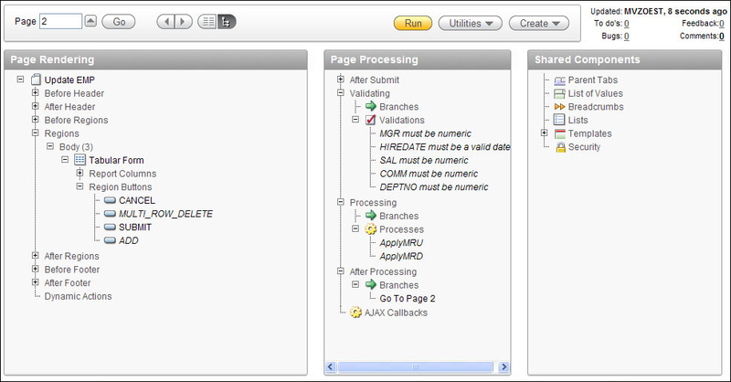Image resolution: width=731 pixels, height=382 pixels.
Task: Click the Tabular Form region icon
Action: [x=79, y=160]
